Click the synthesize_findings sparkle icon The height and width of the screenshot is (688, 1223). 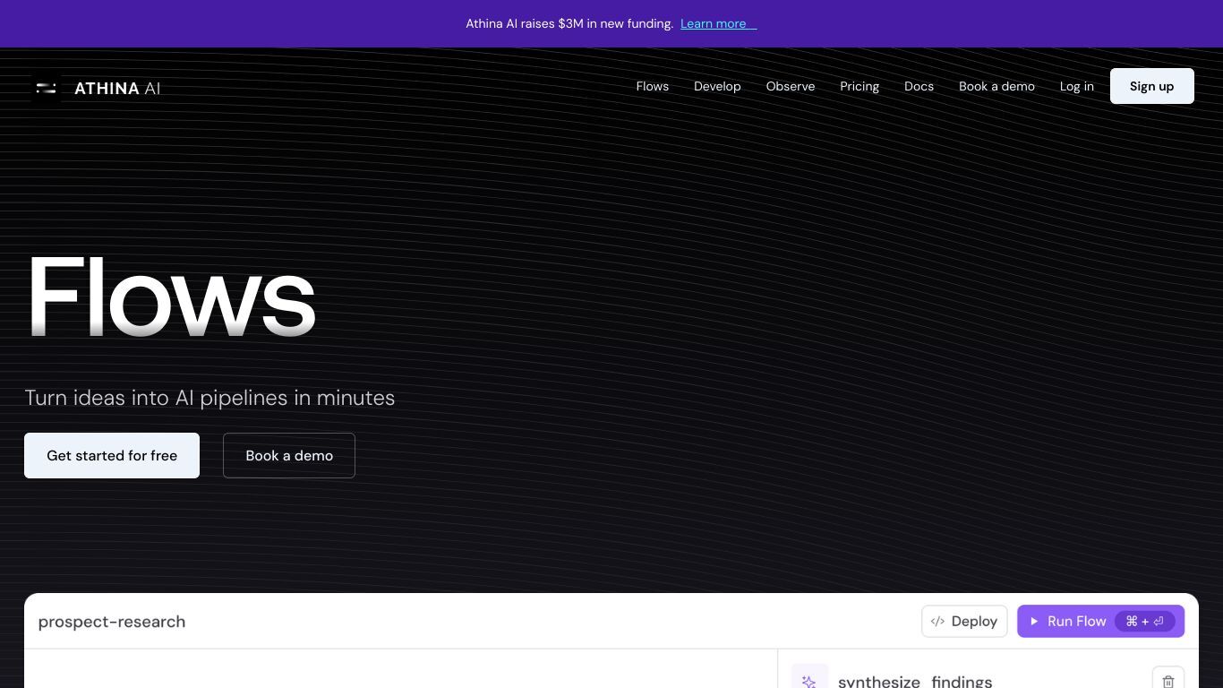(x=809, y=679)
